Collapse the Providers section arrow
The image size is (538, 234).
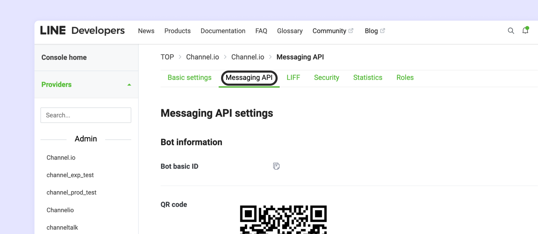tap(129, 85)
